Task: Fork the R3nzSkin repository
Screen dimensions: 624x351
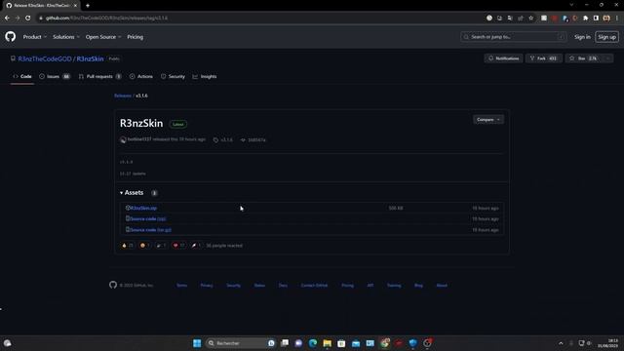Action: coord(544,58)
